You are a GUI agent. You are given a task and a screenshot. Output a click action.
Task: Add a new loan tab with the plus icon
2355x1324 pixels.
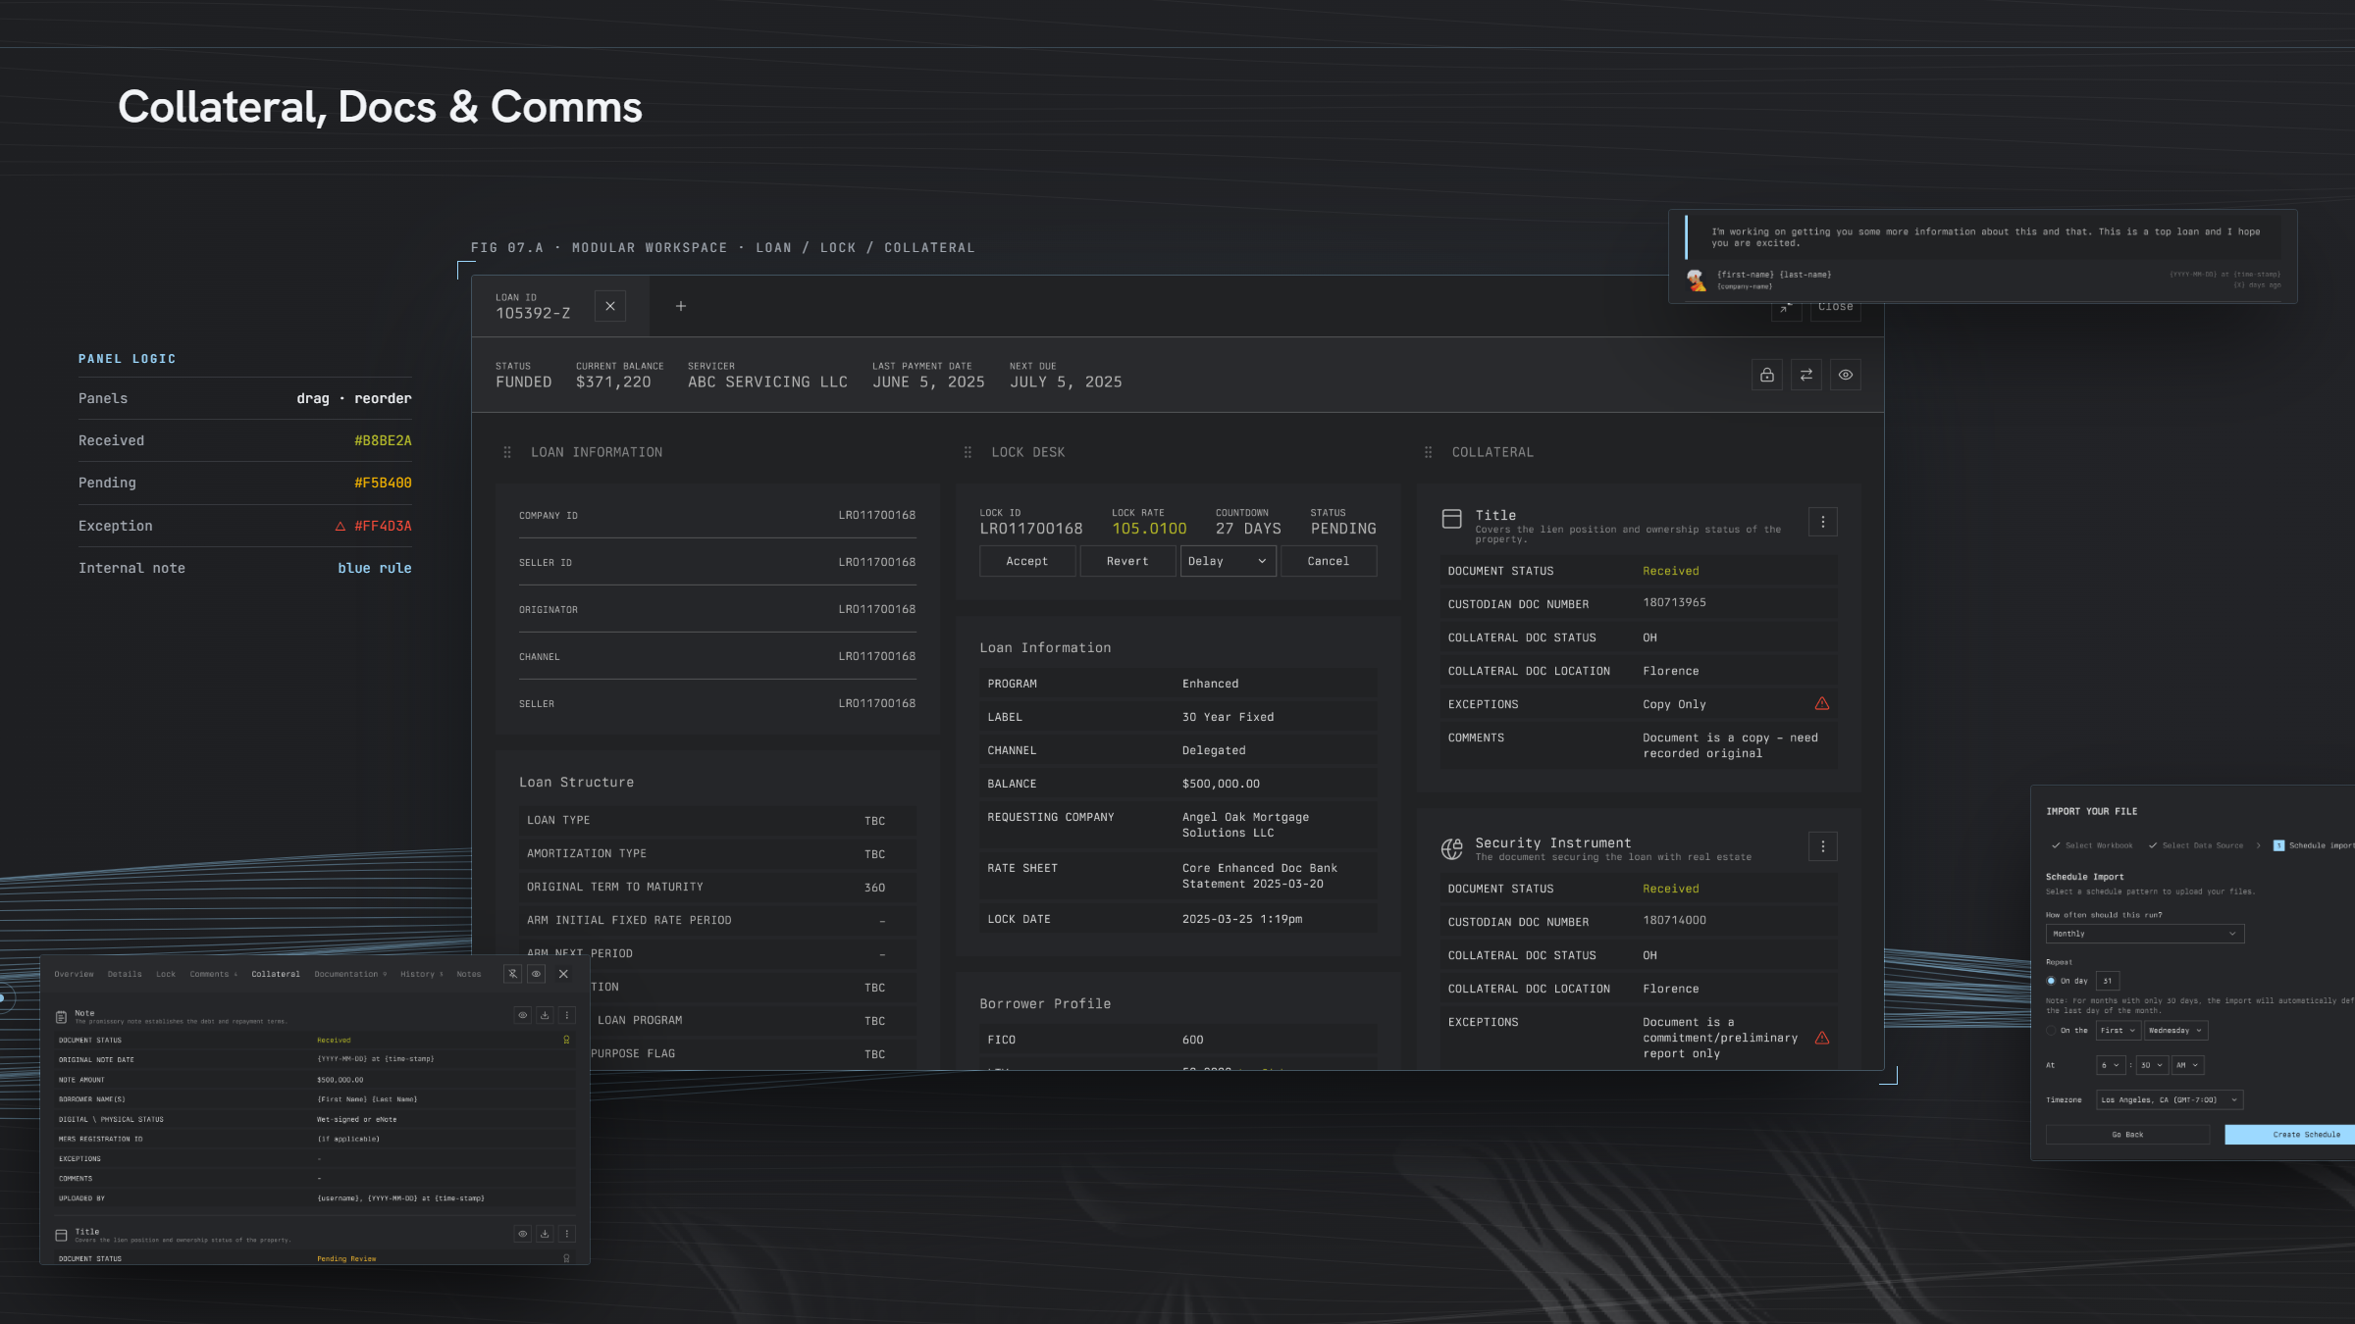[x=681, y=306]
